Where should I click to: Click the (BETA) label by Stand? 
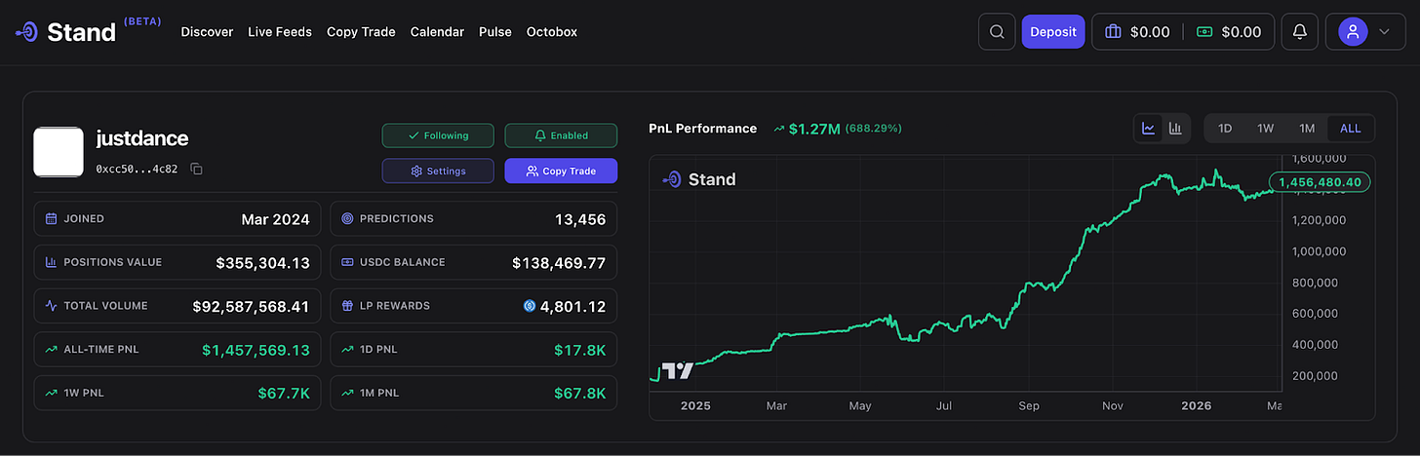[142, 20]
